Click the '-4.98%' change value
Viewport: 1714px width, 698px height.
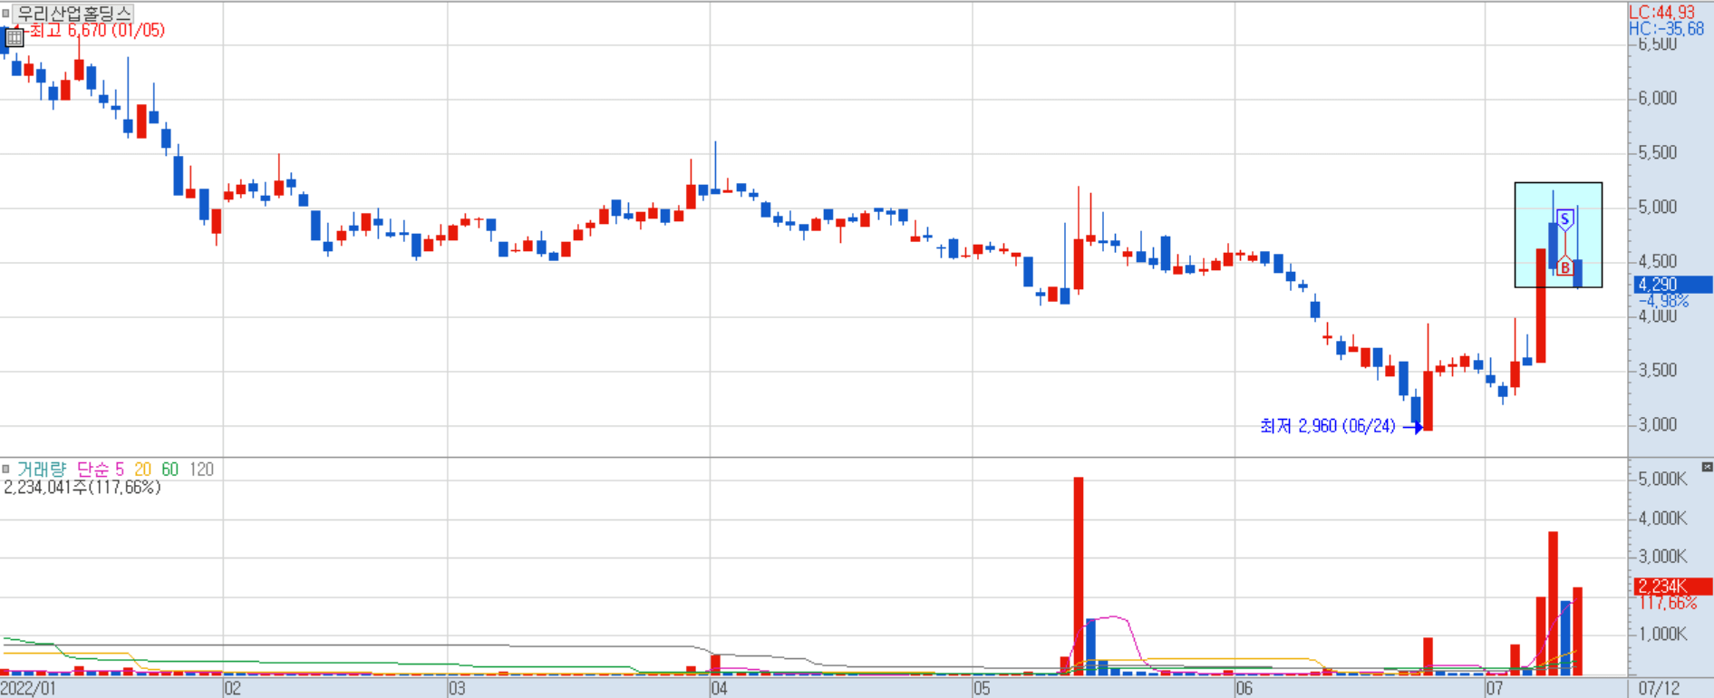coord(1663,301)
